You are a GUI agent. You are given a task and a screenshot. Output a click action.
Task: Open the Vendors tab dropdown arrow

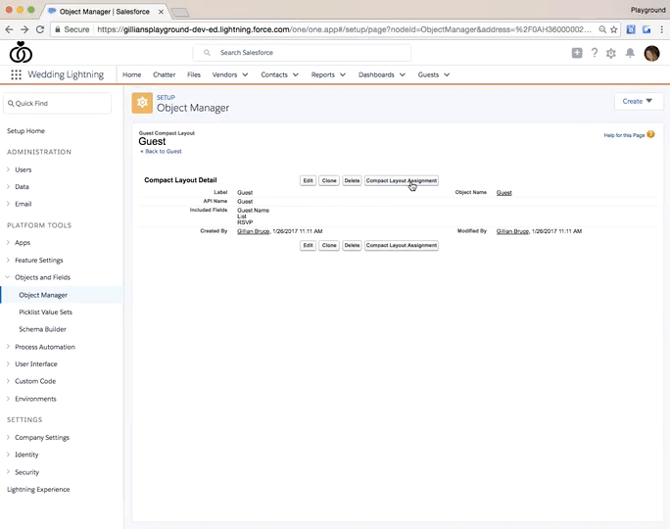[x=245, y=74]
